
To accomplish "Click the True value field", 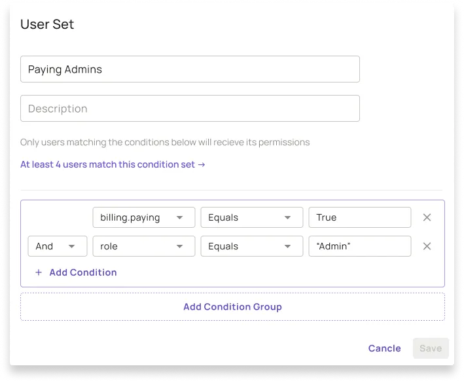I will pyautogui.click(x=359, y=217).
